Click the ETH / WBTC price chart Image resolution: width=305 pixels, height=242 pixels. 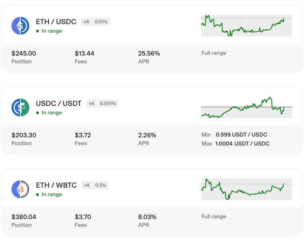coord(247,189)
